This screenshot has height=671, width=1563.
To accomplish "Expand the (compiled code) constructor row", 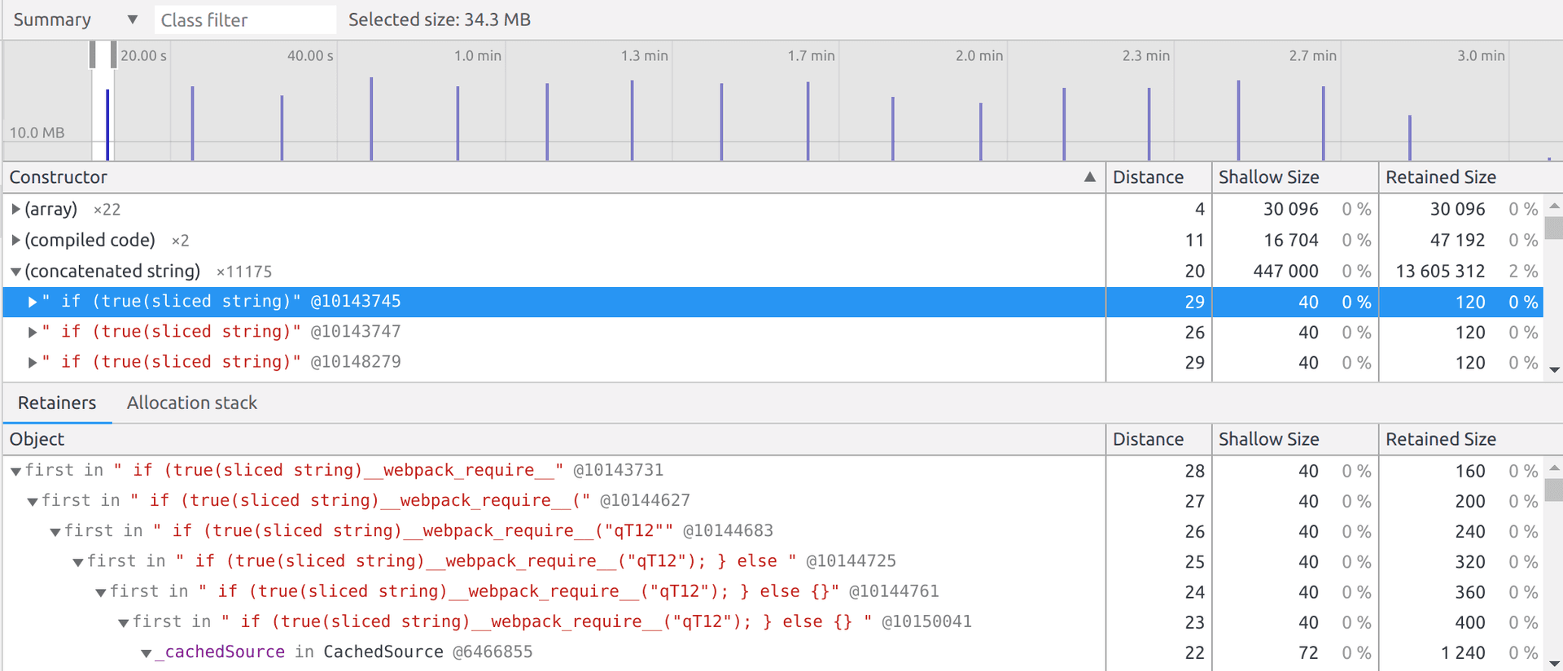I will [15, 240].
